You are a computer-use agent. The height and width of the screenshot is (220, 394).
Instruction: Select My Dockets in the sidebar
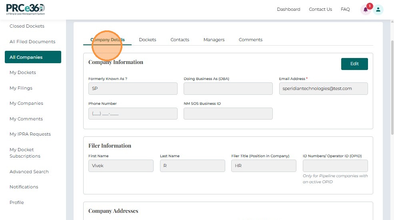click(23, 72)
